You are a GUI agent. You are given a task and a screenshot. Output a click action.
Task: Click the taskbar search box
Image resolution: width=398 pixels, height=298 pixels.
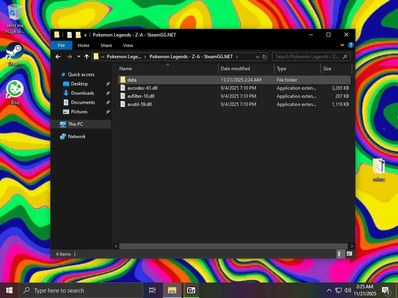pyautogui.click(x=81, y=290)
